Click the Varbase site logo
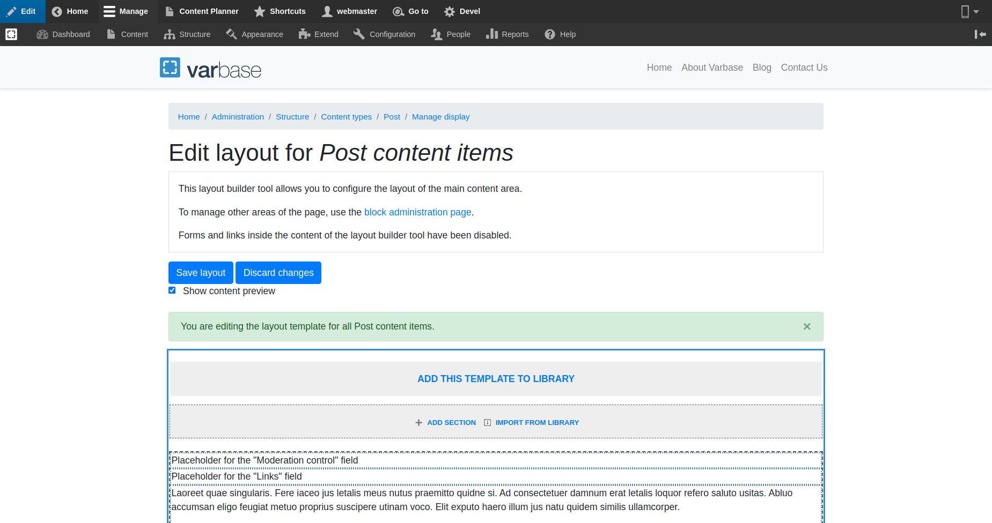This screenshot has height=523, width=992. pos(210,69)
